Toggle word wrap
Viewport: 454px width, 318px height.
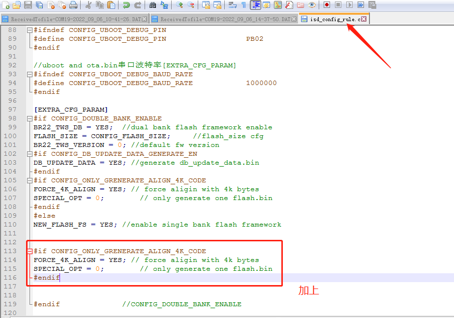coord(232,4)
